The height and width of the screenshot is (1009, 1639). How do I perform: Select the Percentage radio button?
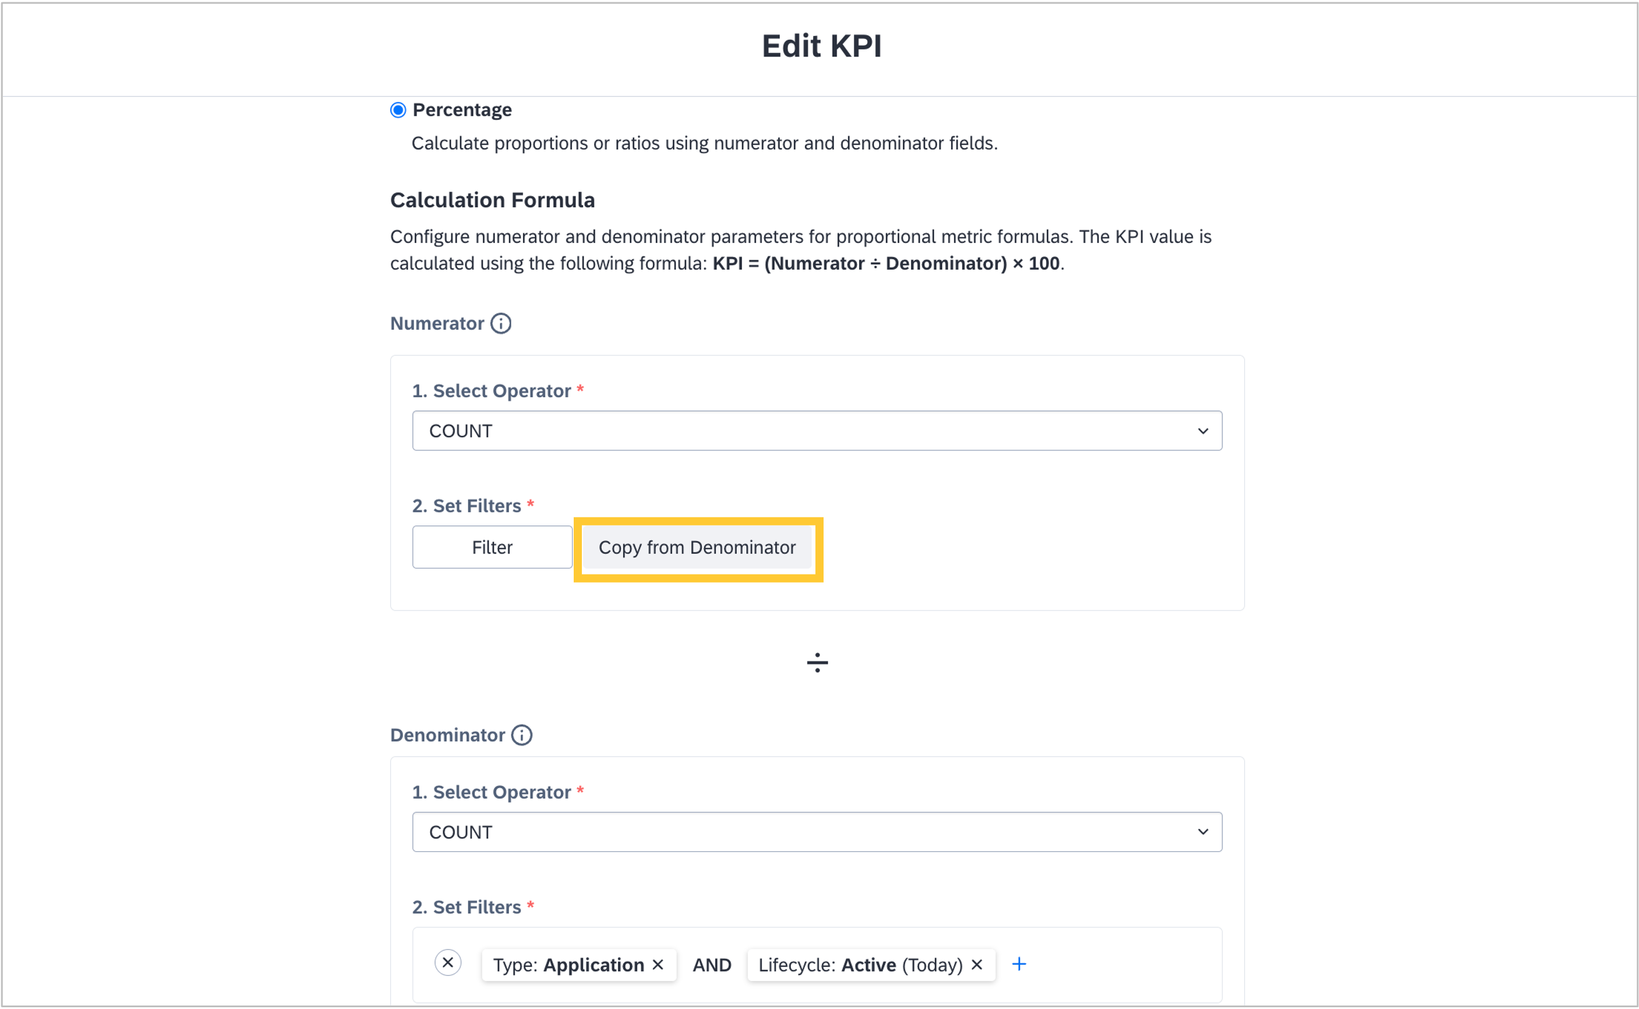point(398,110)
